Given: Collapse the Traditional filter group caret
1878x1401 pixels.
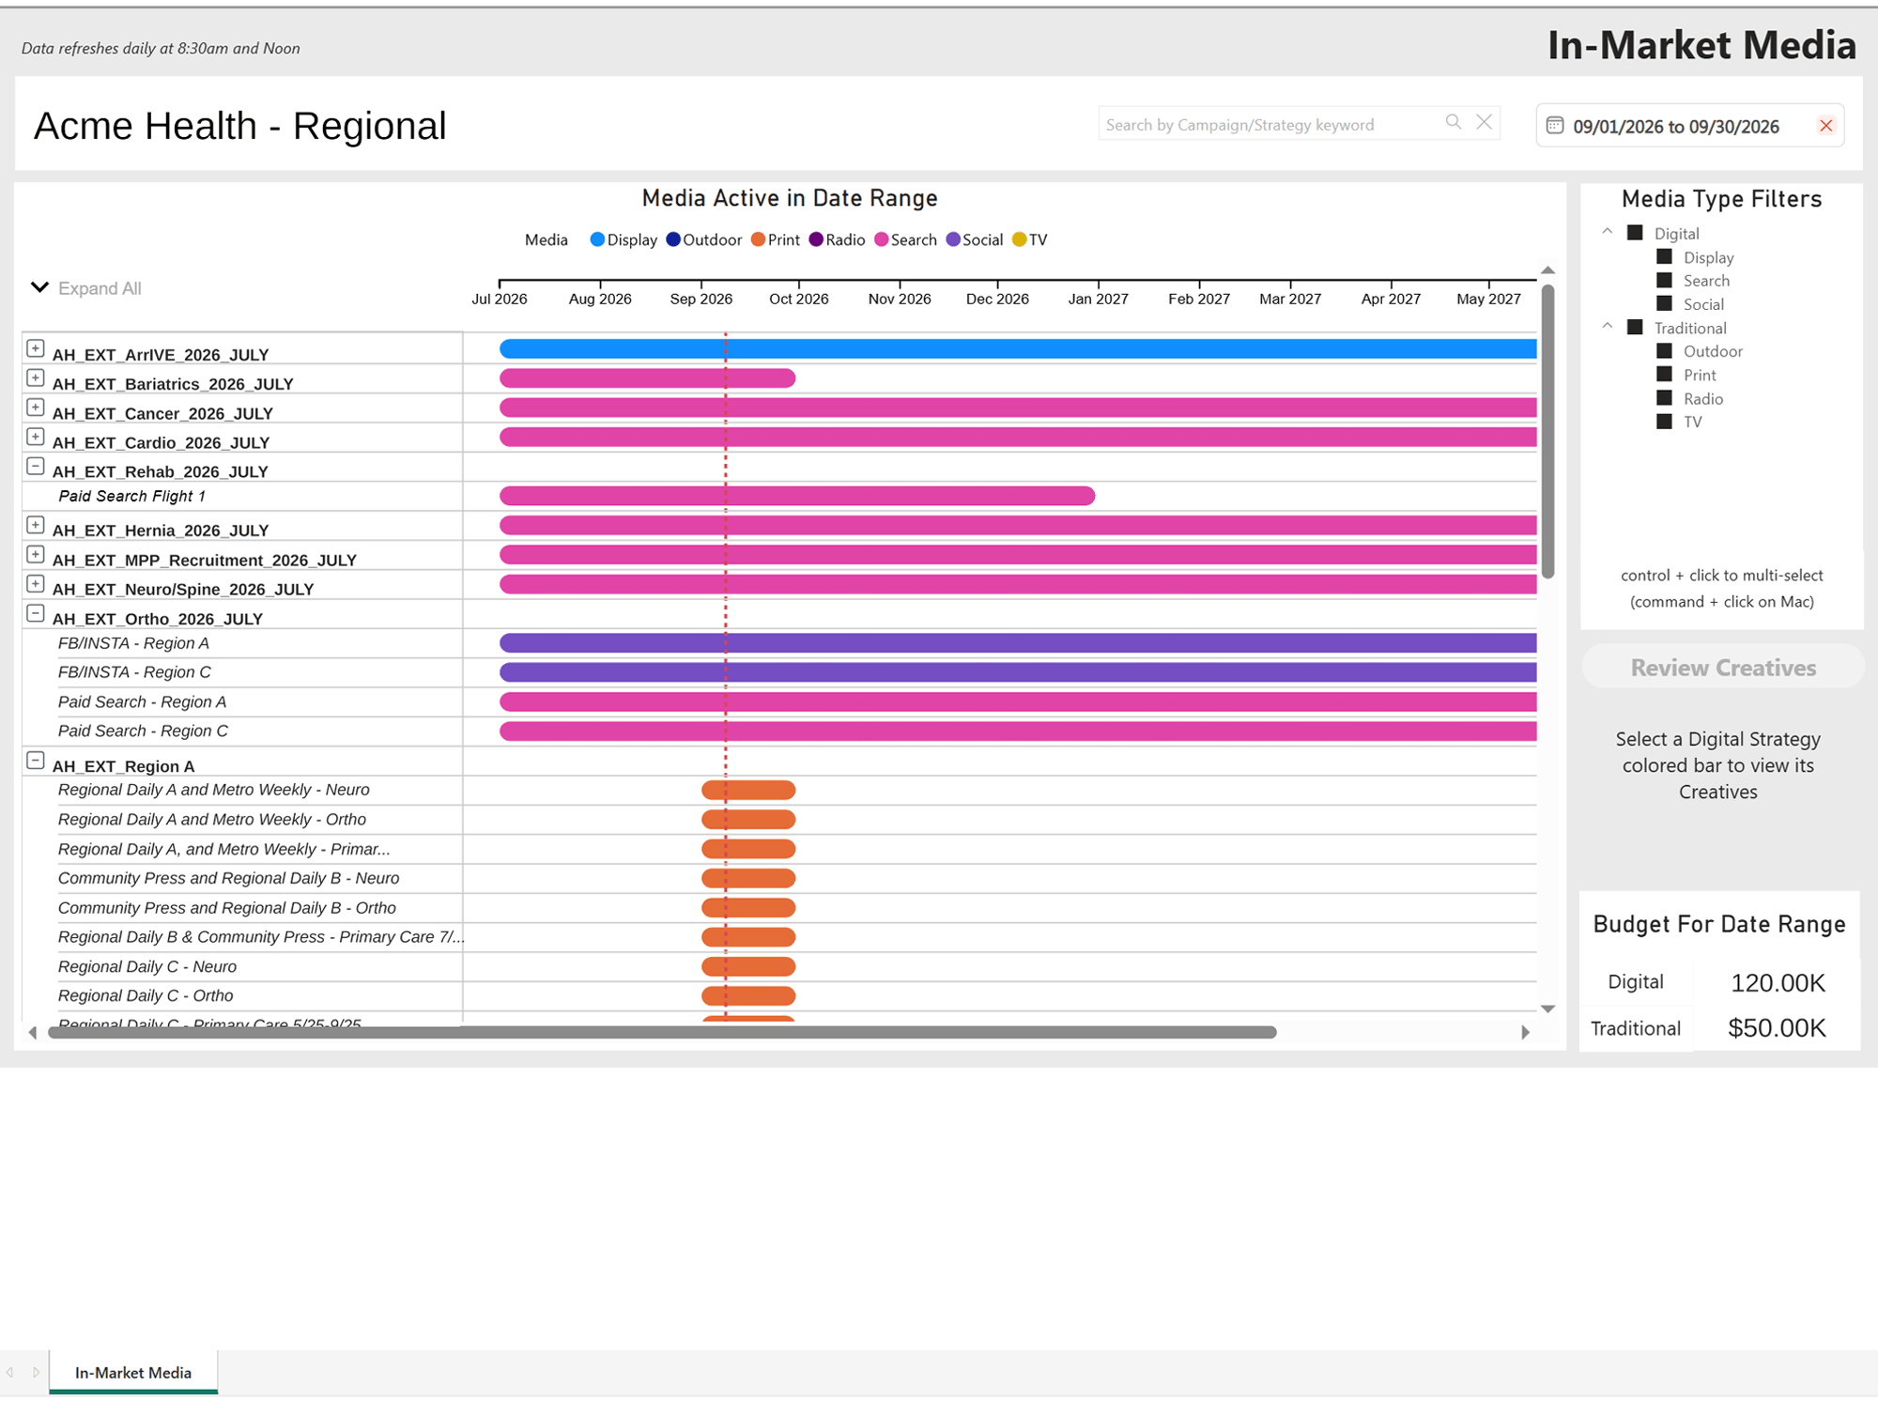Looking at the screenshot, I should (1607, 326).
